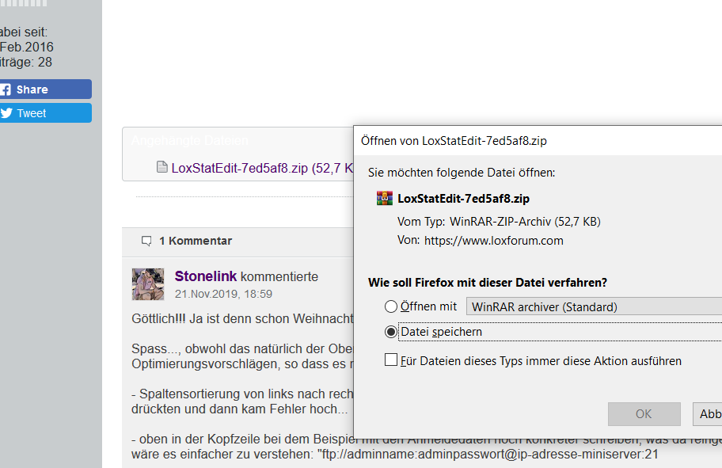Open Stonelink's user profile link
The height and width of the screenshot is (468, 722).
click(x=205, y=276)
